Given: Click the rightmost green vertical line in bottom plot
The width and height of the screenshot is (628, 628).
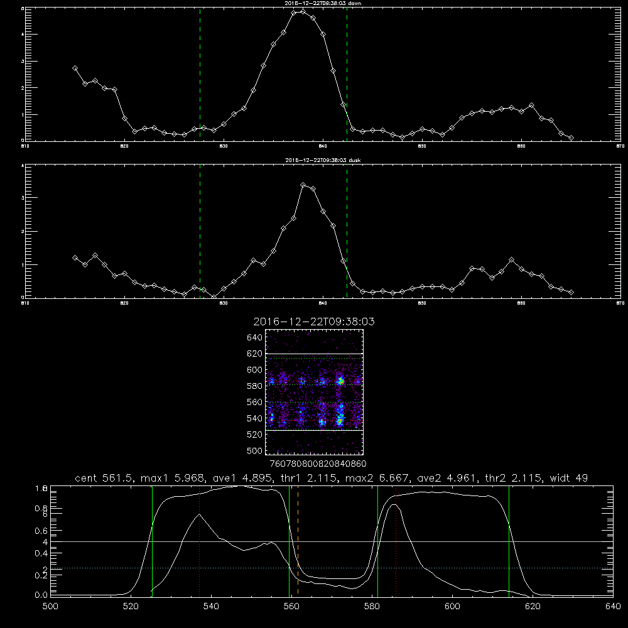Looking at the screenshot, I should [509, 541].
